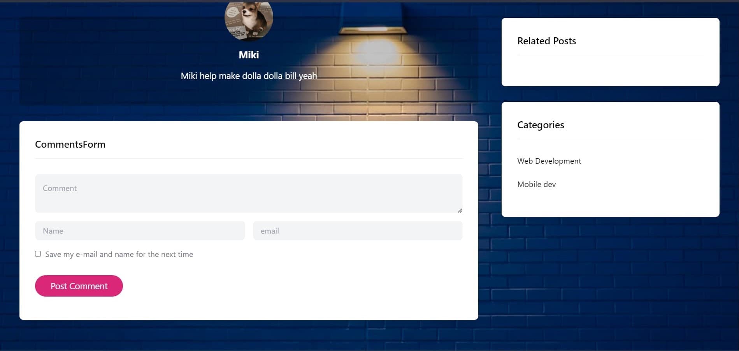Click the 'Save my e-mail and name' label
The image size is (739, 351).
click(x=119, y=254)
